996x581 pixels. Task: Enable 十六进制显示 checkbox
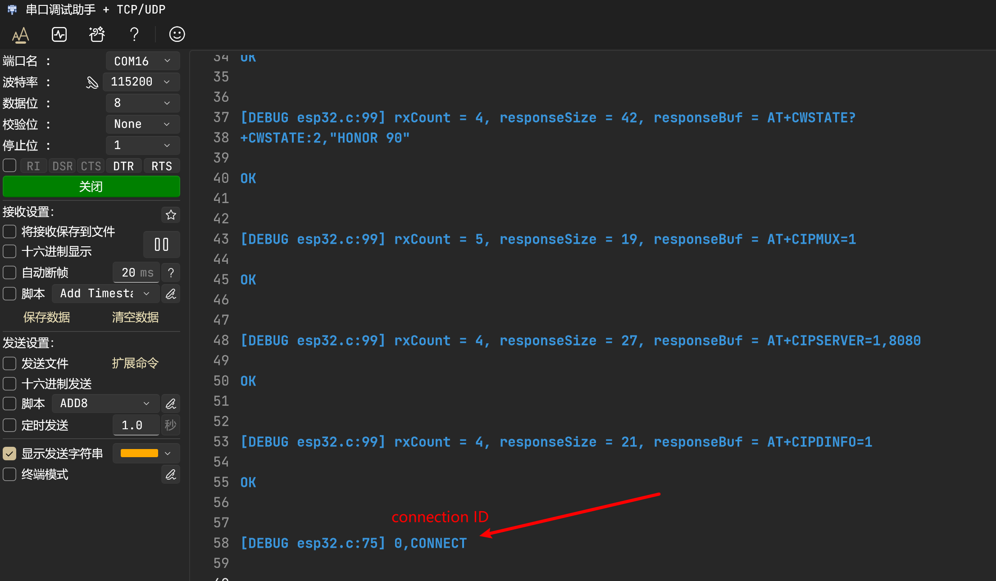9,251
